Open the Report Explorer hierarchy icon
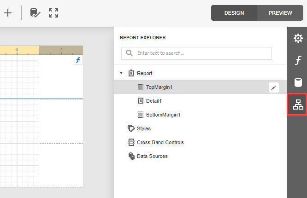The height and width of the screenshot is (198, 307). click(x=298, y=105)
